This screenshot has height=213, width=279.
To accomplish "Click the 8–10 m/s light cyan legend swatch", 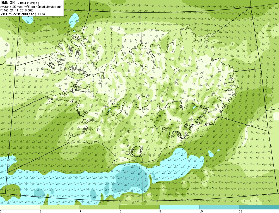I will point(179,207).
